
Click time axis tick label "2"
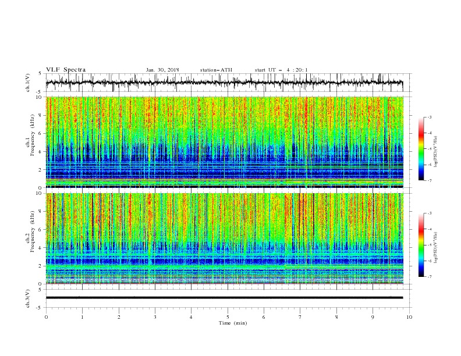[x=119, y=317]
